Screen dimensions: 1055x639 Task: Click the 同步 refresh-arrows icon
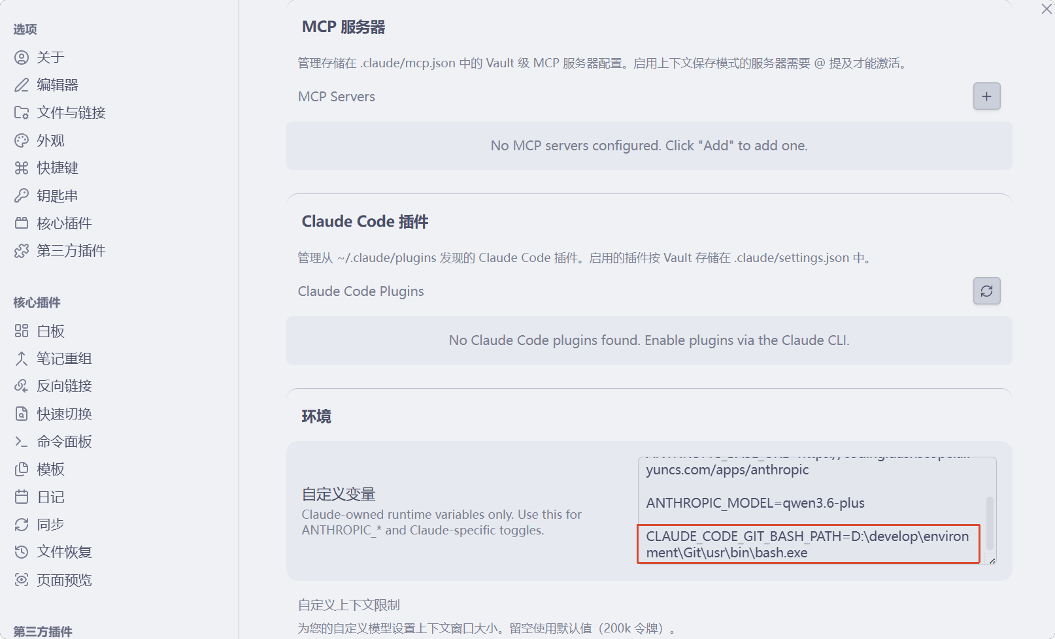[x=22, y=525]
